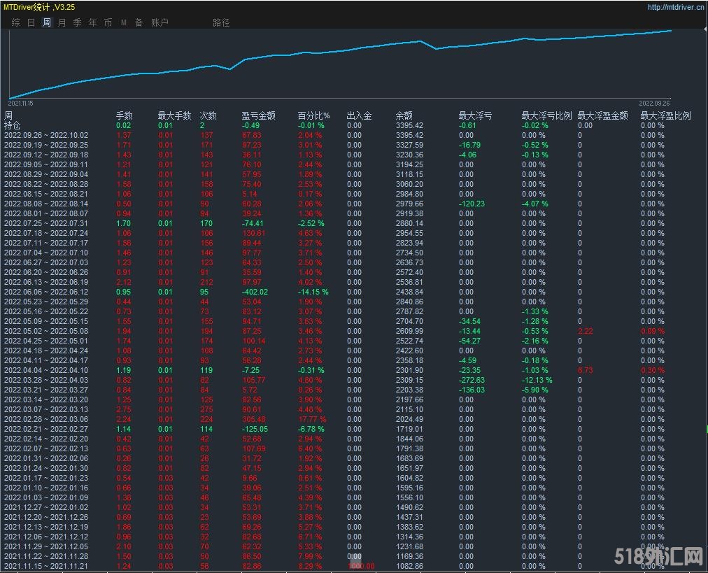Select the 年 yearly tab
The height and width of the screenshot is (573, 708).
(92, 22)
